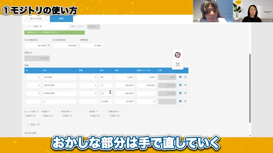
Task: Click the キャンセル button
Action: click(36, 18)
